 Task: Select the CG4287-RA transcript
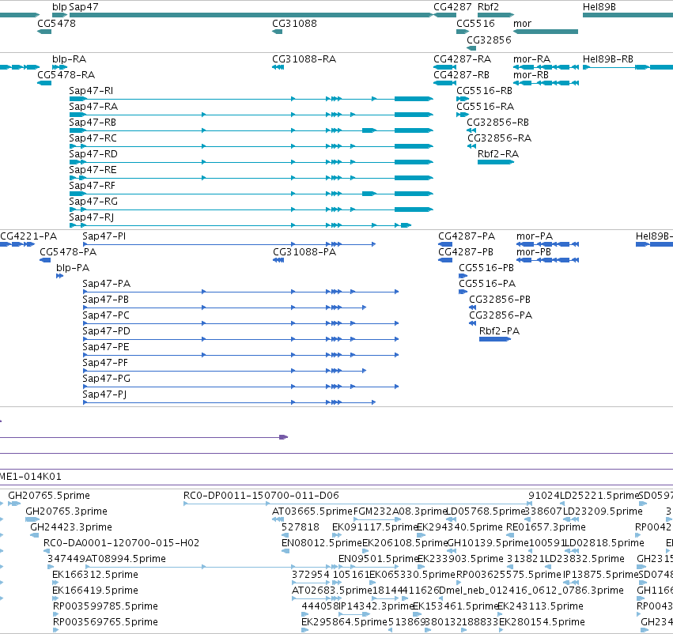(444, 67)
